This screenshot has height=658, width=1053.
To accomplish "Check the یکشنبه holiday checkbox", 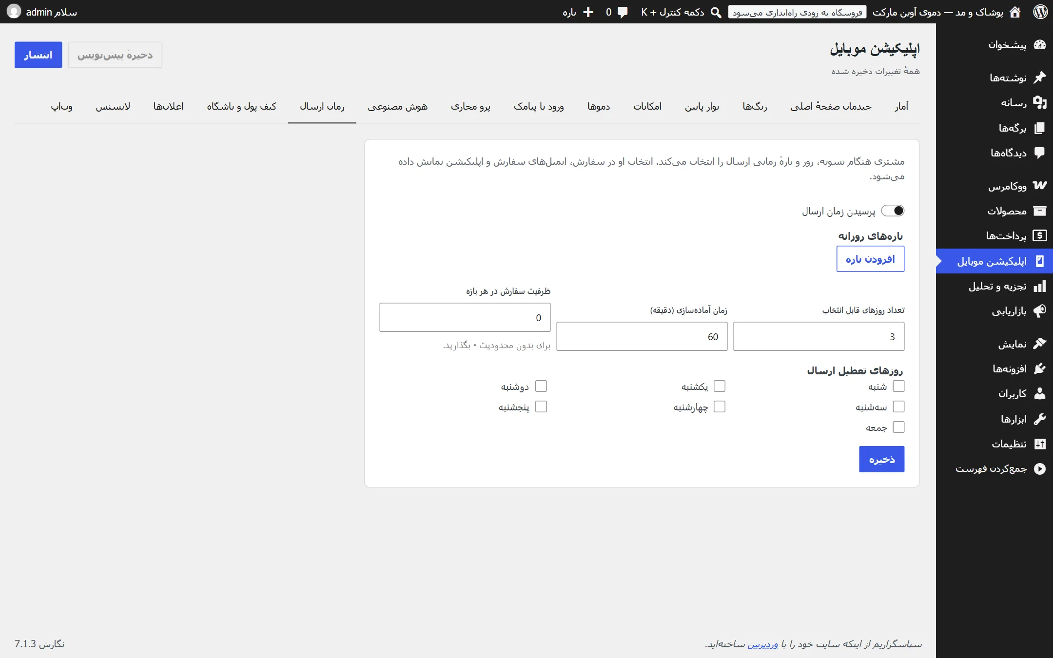I will (720, 386).
